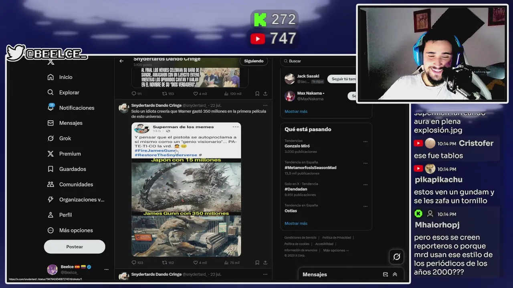
Task: Open the top post's image
Action: 190,77
